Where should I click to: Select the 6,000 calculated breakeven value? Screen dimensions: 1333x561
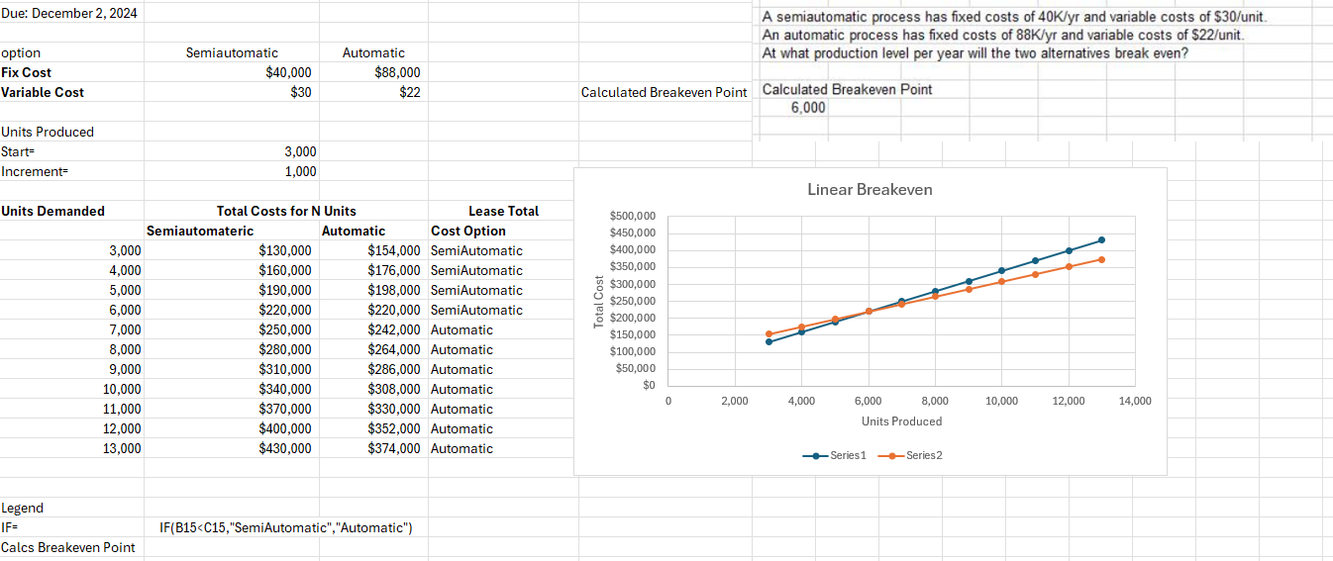pos(808,108)
